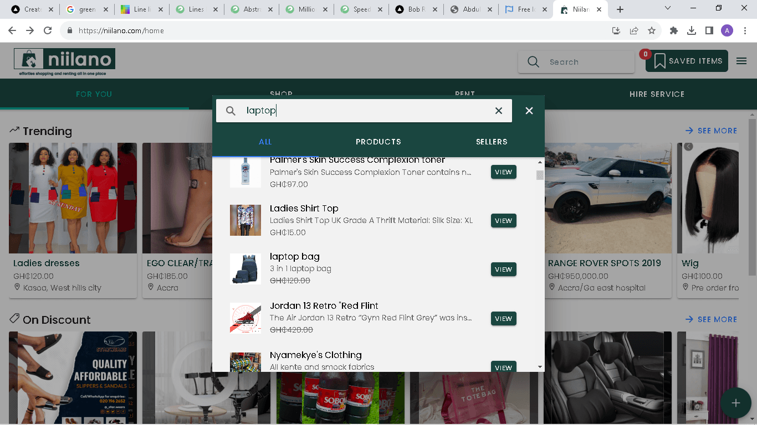Open the Extensions puzzle icon

pos(674,31)
